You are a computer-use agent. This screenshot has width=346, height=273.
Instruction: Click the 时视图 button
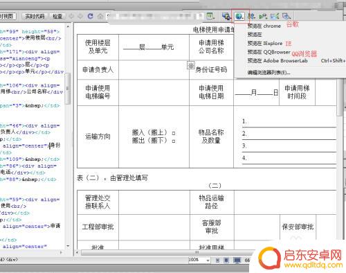[x=8, y=16]
